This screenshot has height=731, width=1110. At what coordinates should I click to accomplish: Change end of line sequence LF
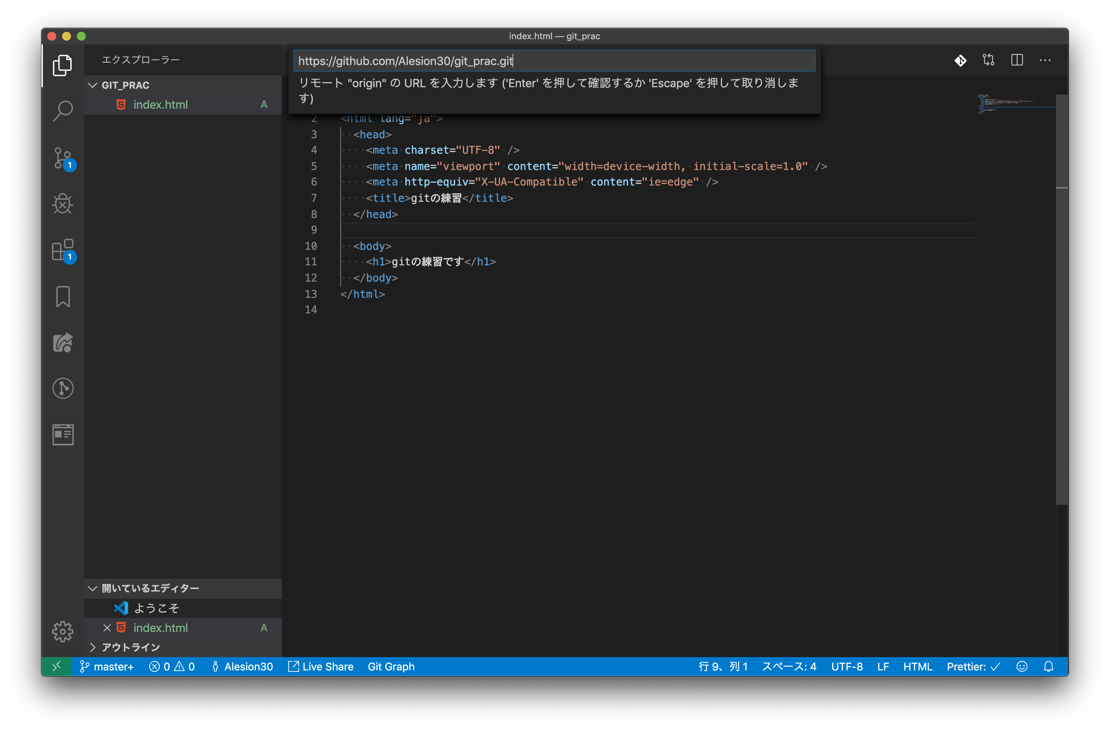click(x=883, y=667)
